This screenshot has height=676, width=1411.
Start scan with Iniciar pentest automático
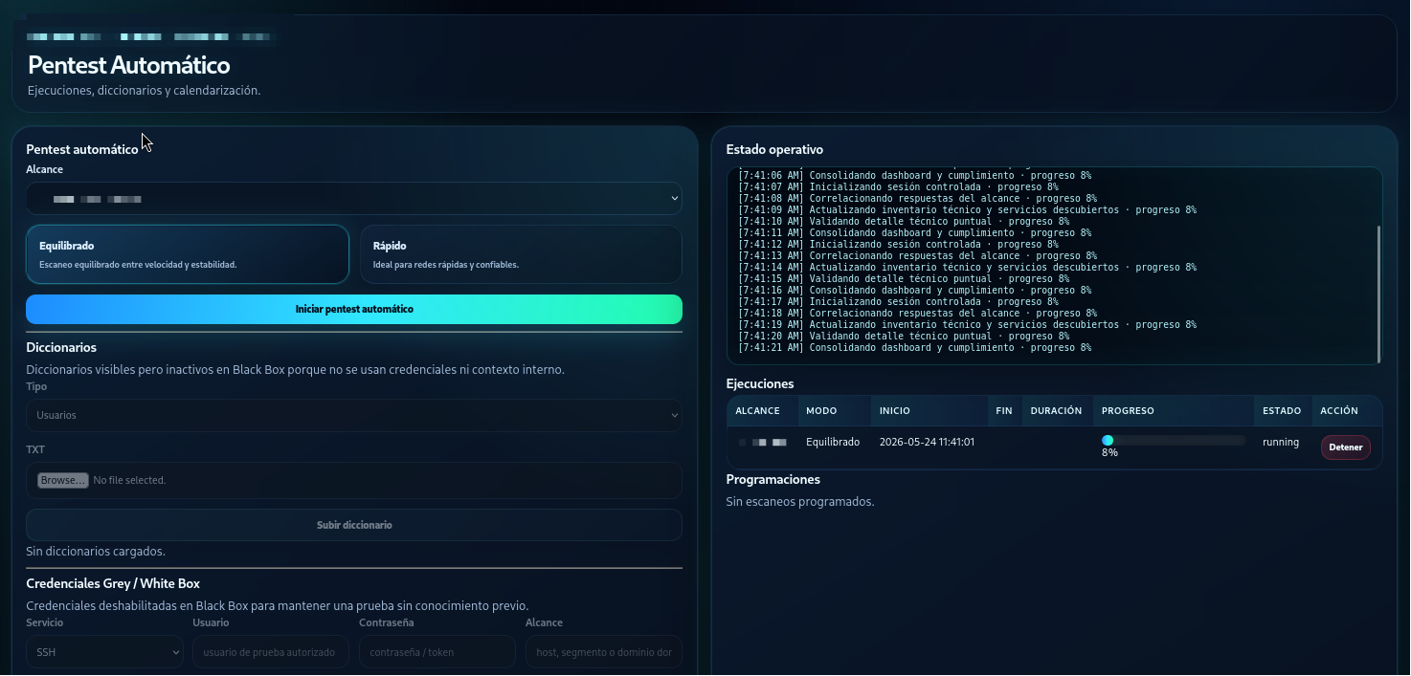point(354,310)
